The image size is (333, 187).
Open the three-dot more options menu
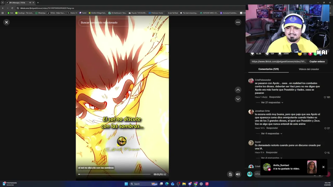point(238,22)
